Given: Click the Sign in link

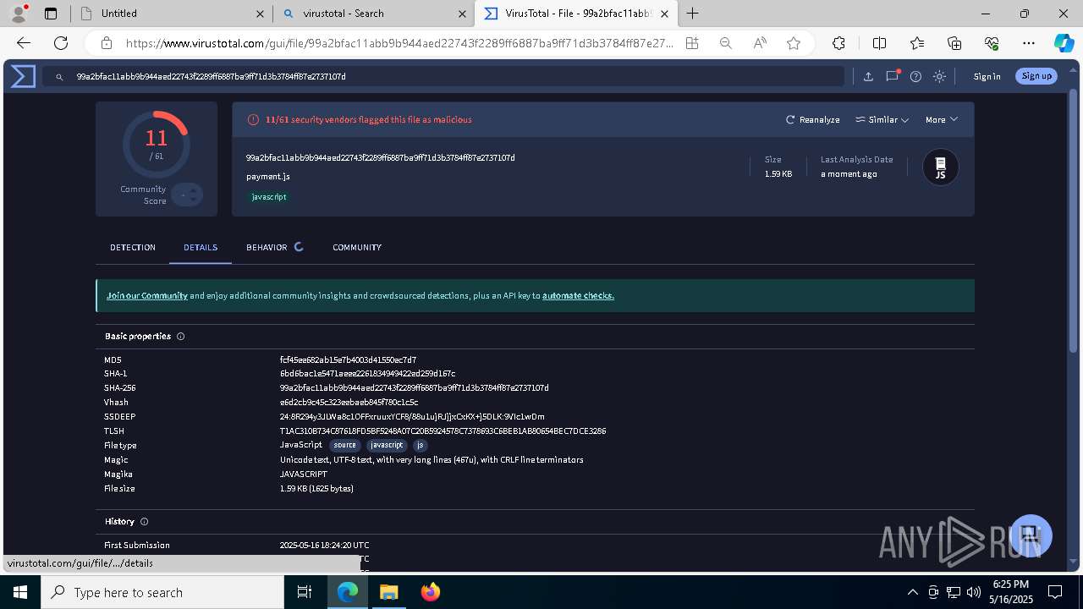Looking at the screenshot, I should (x=987, y=76).
